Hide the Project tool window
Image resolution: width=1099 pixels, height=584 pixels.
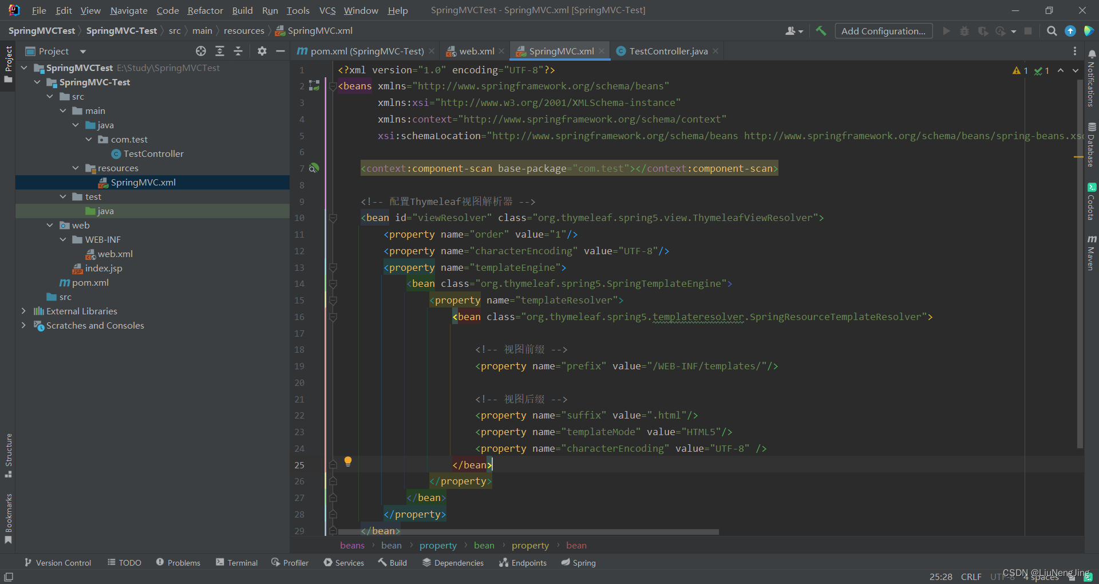pos(280,51)
